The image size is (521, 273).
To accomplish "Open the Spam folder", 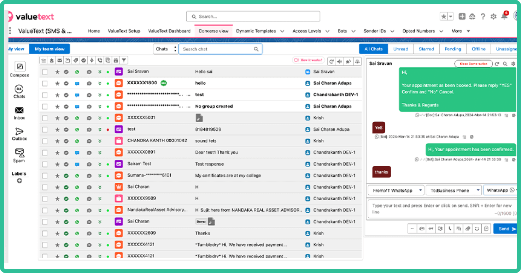I will [x=19, y=156].
